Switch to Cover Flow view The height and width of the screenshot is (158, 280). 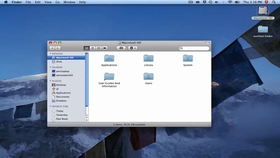105,48
